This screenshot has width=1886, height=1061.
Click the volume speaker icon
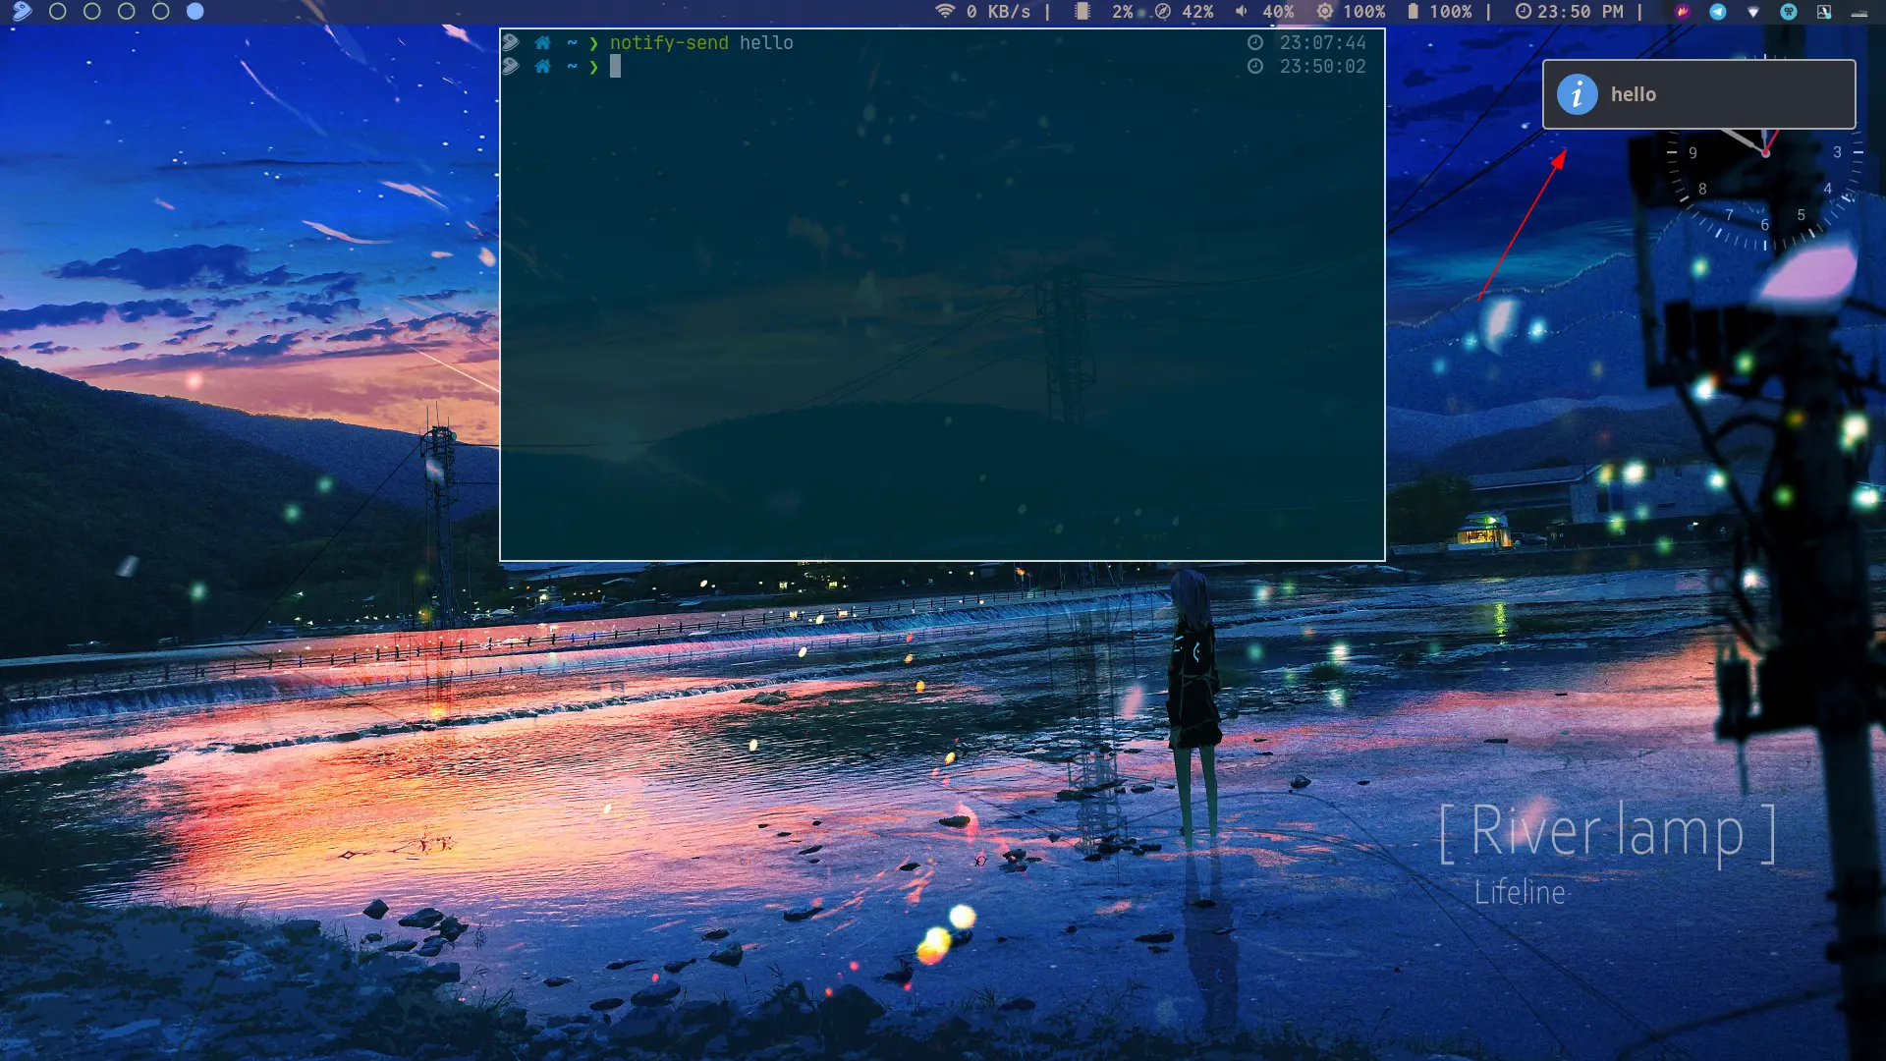pos(1242,12)
